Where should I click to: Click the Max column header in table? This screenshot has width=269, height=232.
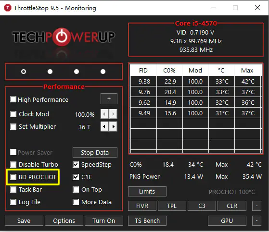247,71
